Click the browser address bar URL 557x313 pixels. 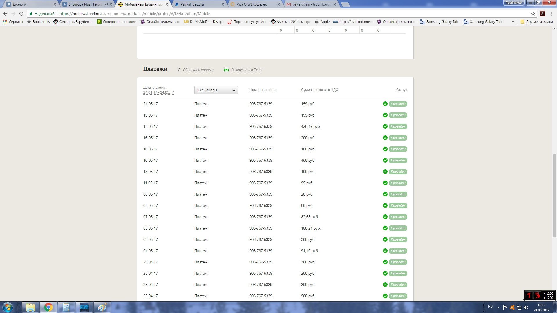coord(135,14)
